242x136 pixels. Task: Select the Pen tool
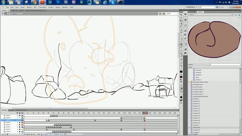[x=181, y=29]
